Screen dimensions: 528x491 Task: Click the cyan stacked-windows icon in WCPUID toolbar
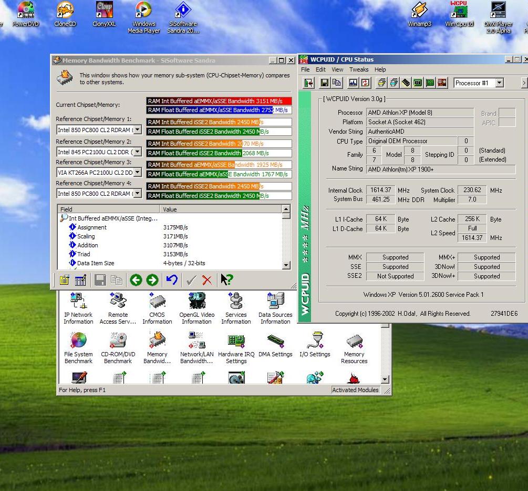point(394,83)
